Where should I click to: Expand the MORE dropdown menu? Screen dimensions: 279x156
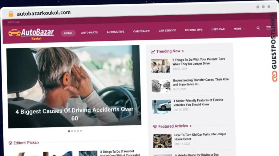239,29
